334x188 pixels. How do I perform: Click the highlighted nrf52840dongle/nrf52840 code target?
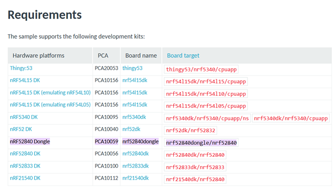pyautogui.click(x=201, y=143)
